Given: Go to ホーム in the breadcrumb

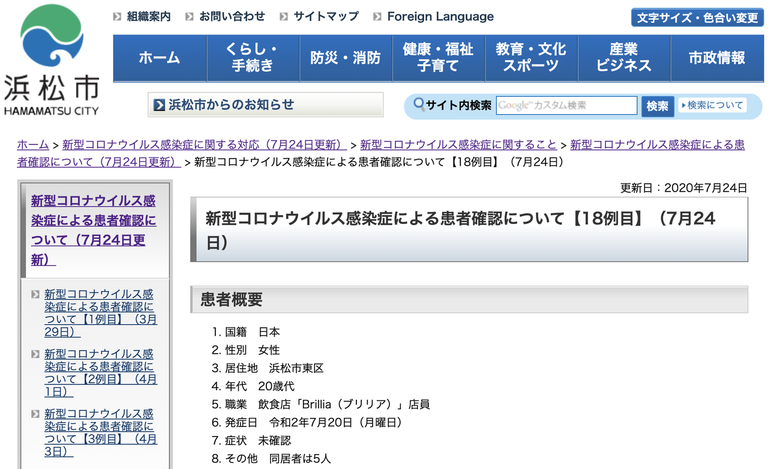Looking at the screenshot, I should click(33, 145).
